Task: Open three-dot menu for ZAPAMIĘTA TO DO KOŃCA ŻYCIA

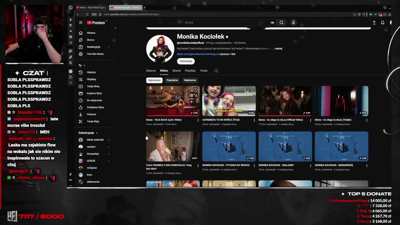Action: click(254, 120)
